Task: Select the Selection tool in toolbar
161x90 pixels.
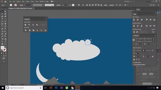Action: (2, 11)
